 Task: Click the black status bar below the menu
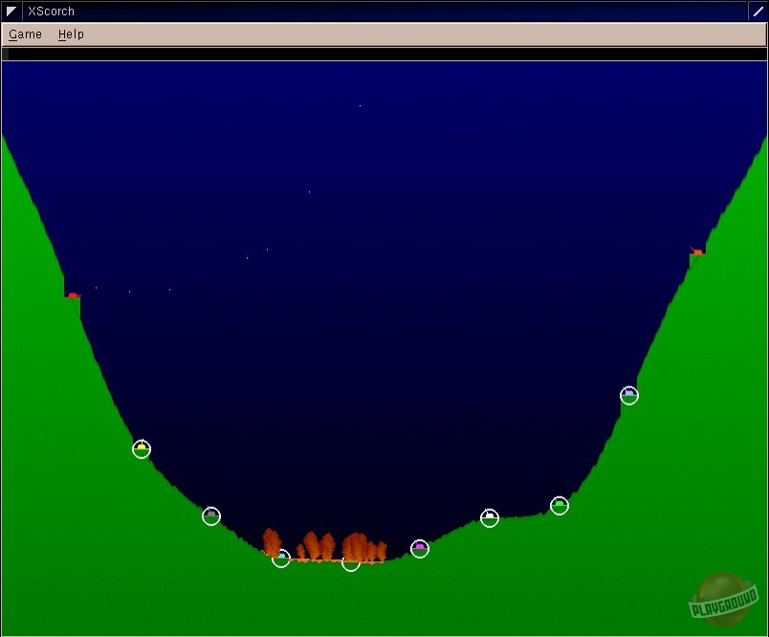pyautogui.click(x=383, y=55)
